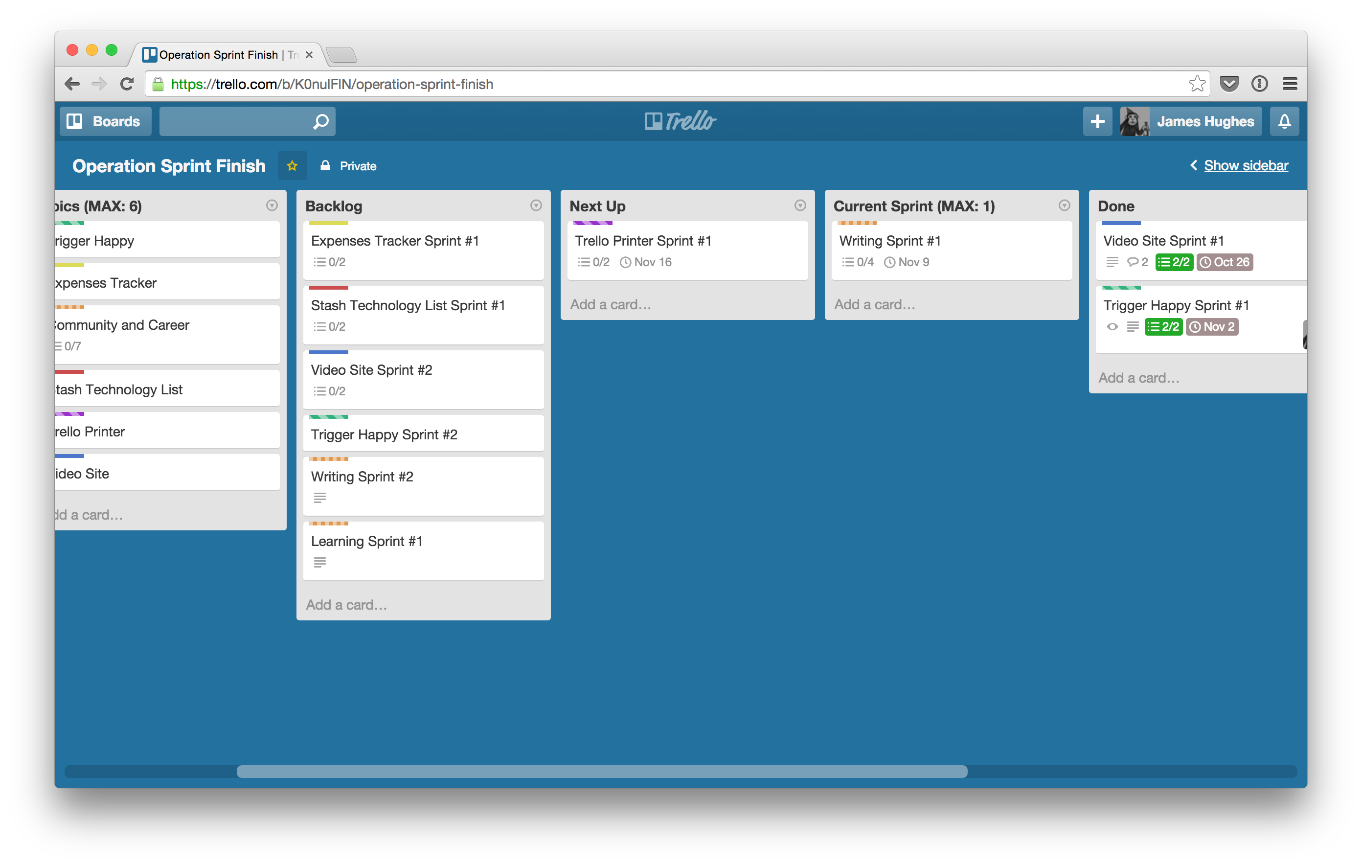Click the green macOS zoom window button

coord(112,50)
